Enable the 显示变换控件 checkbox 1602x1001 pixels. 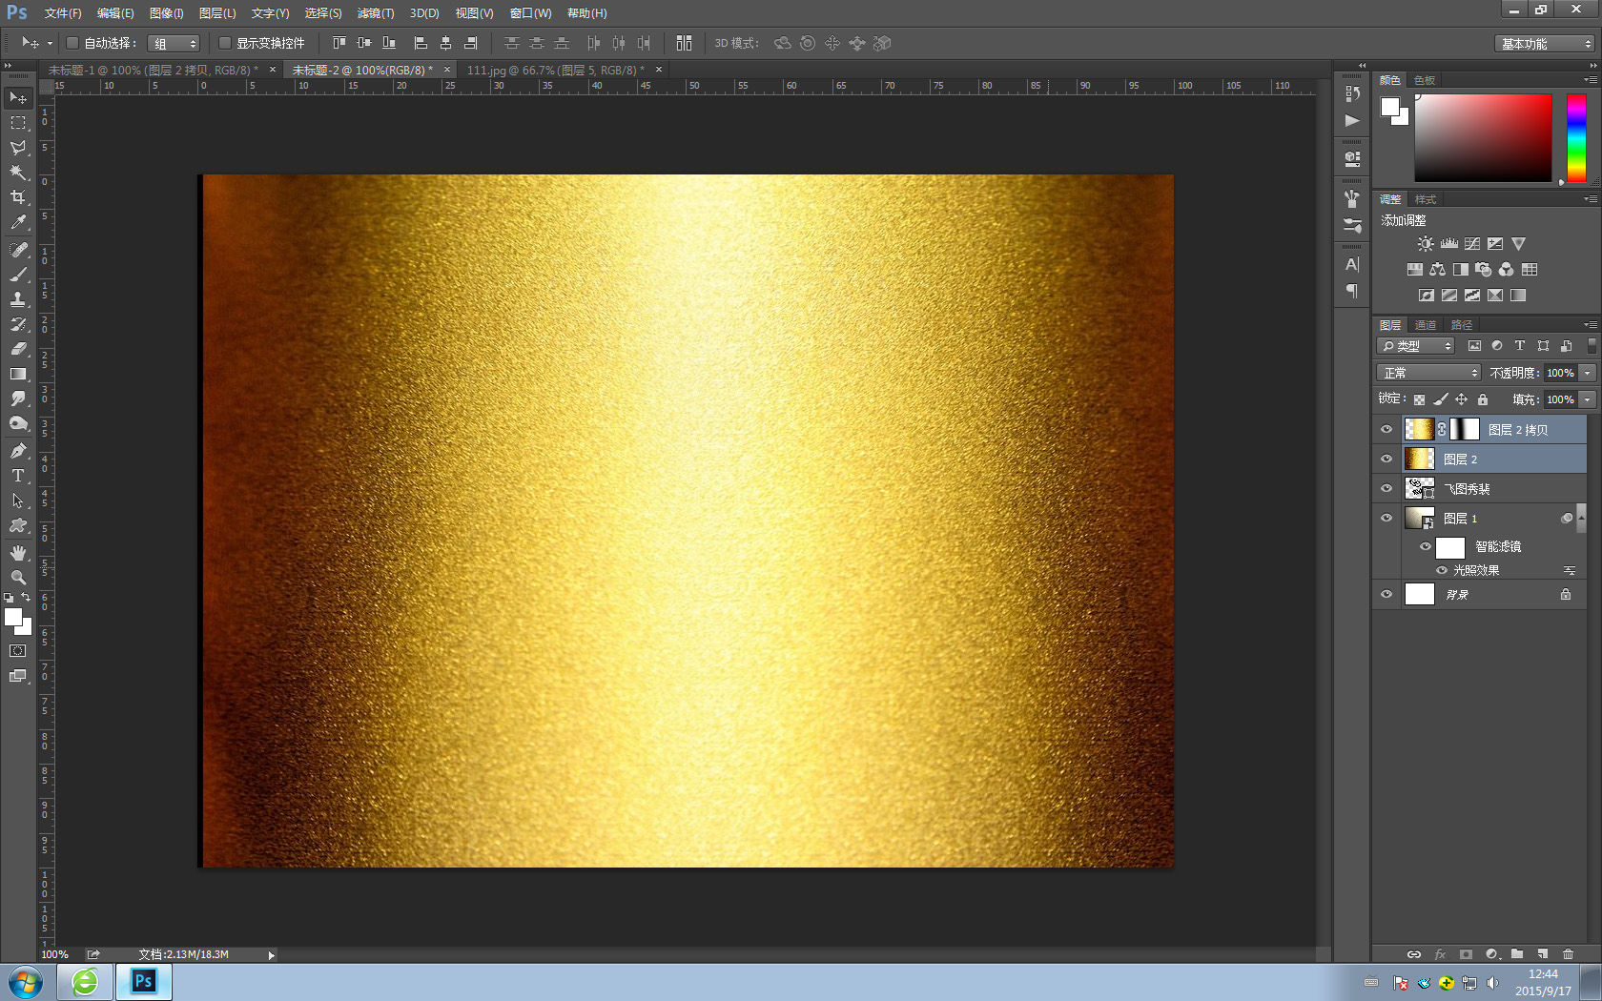pos(225,43)
